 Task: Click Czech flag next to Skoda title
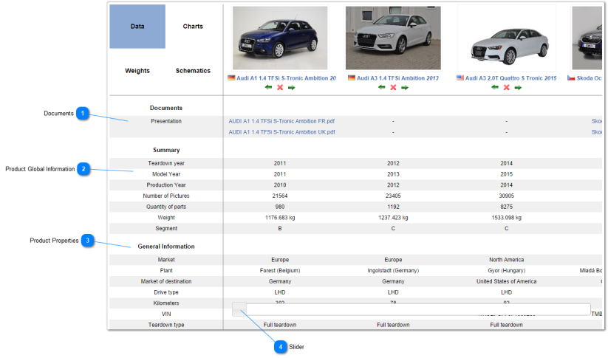click(x=571, y=78)
